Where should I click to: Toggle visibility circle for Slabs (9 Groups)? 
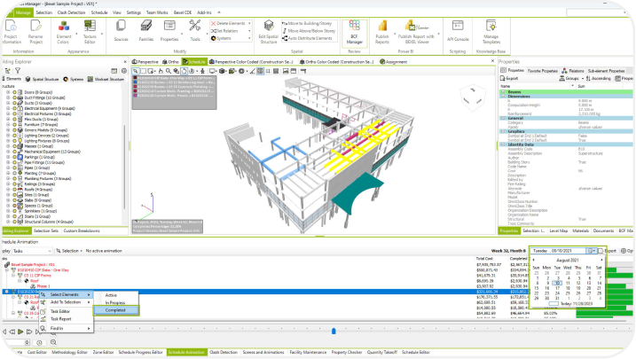point(14,200)
